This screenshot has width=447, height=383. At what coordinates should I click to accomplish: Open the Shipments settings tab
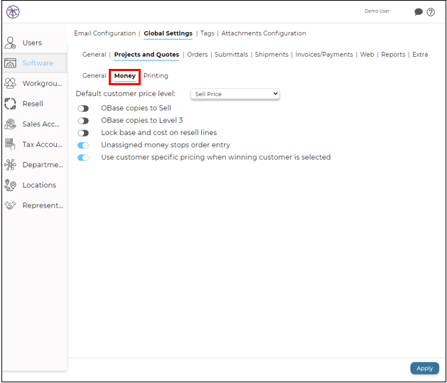[271, 55]
